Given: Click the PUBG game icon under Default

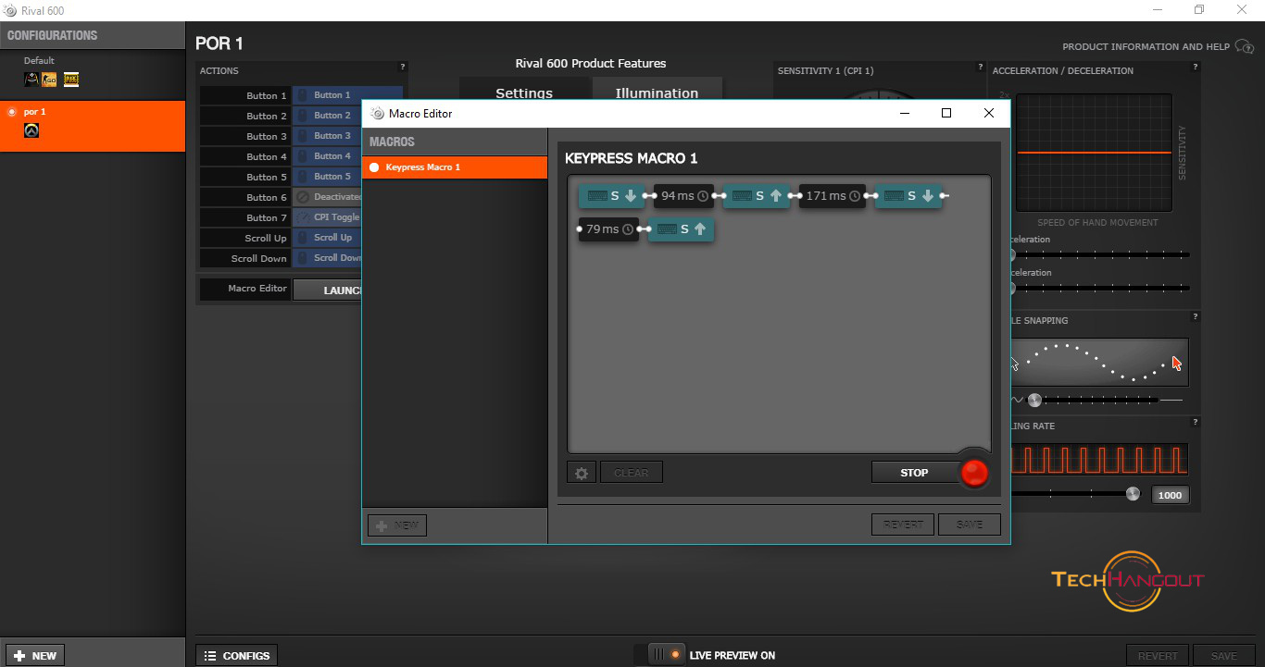Looking at the screenshot, I should (x=71, y=80).
